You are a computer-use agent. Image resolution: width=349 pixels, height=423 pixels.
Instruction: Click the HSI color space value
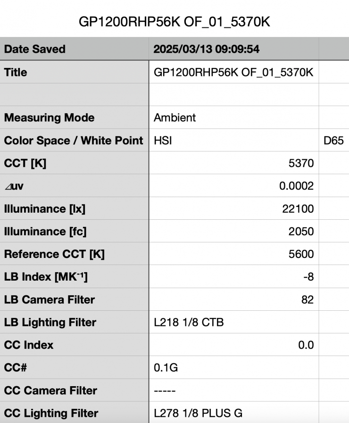[163, 141]
